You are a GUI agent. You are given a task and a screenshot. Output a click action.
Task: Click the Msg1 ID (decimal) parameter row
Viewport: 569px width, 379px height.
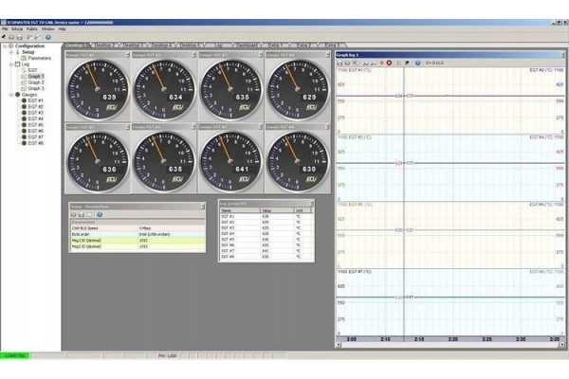138,241
